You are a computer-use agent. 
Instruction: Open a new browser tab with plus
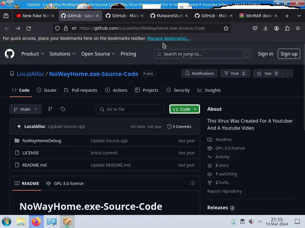coord(287,16)
